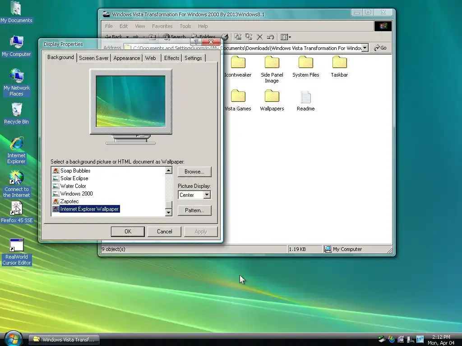Select the System Files folder
The image size is (462, 346).
point(305,67)
